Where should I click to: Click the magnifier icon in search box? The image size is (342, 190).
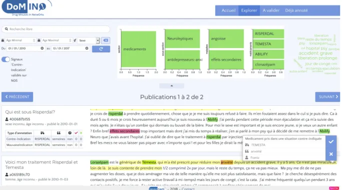[7, 29]
